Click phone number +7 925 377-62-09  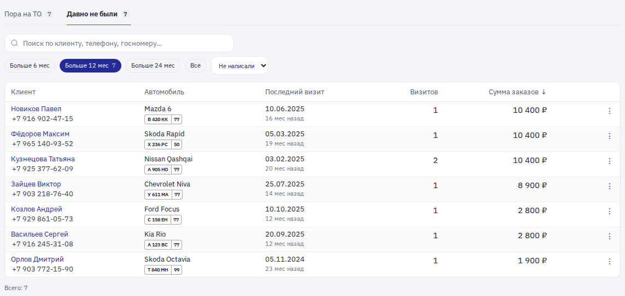(43, 169)
